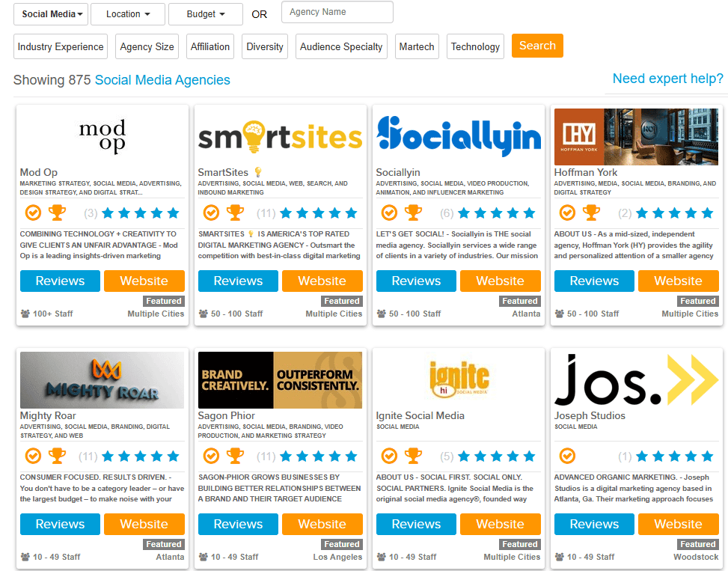This screenshot has width=728, height=571.
Task: Click Ignite Social Media verified checkmark badge
Action: (x=389, y=457)
